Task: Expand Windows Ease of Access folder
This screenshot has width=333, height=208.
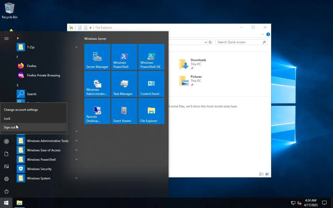Action: click(76, 150)
